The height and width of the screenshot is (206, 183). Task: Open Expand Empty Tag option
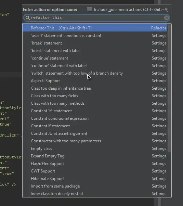click(x=95, y=156)
